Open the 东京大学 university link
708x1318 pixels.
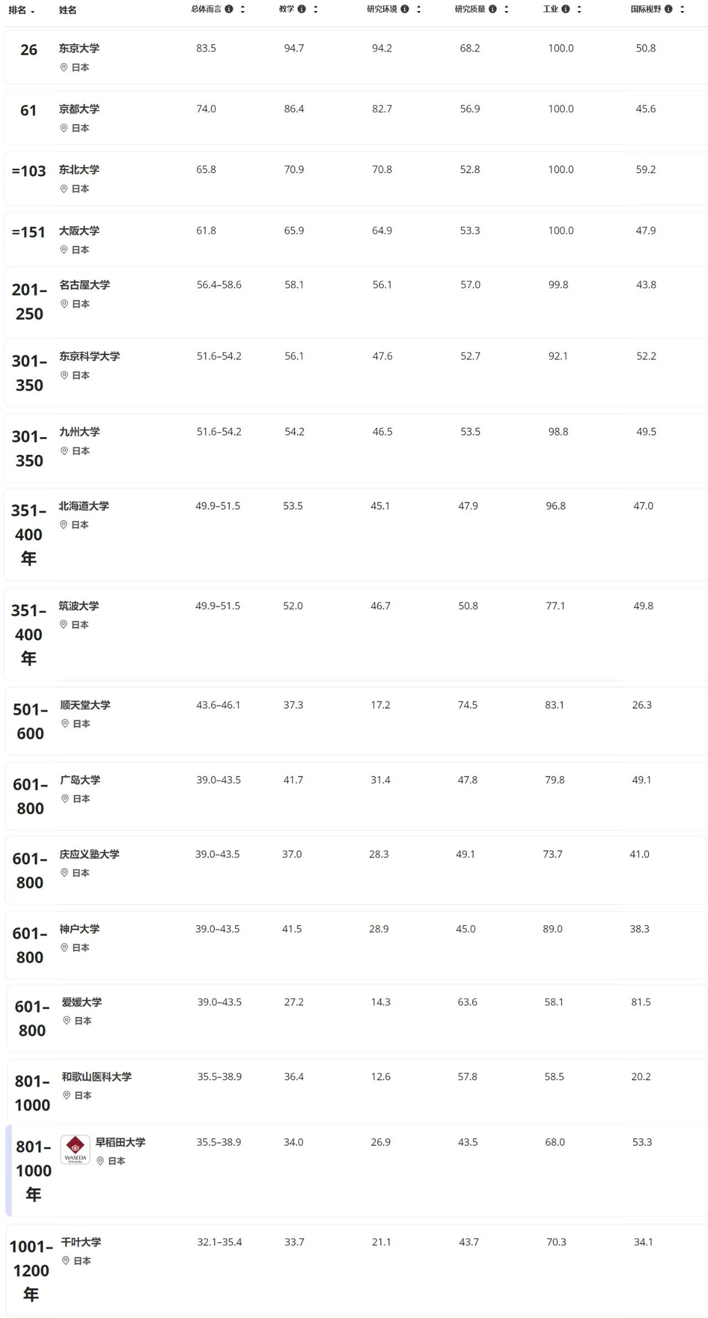(79, 48)
